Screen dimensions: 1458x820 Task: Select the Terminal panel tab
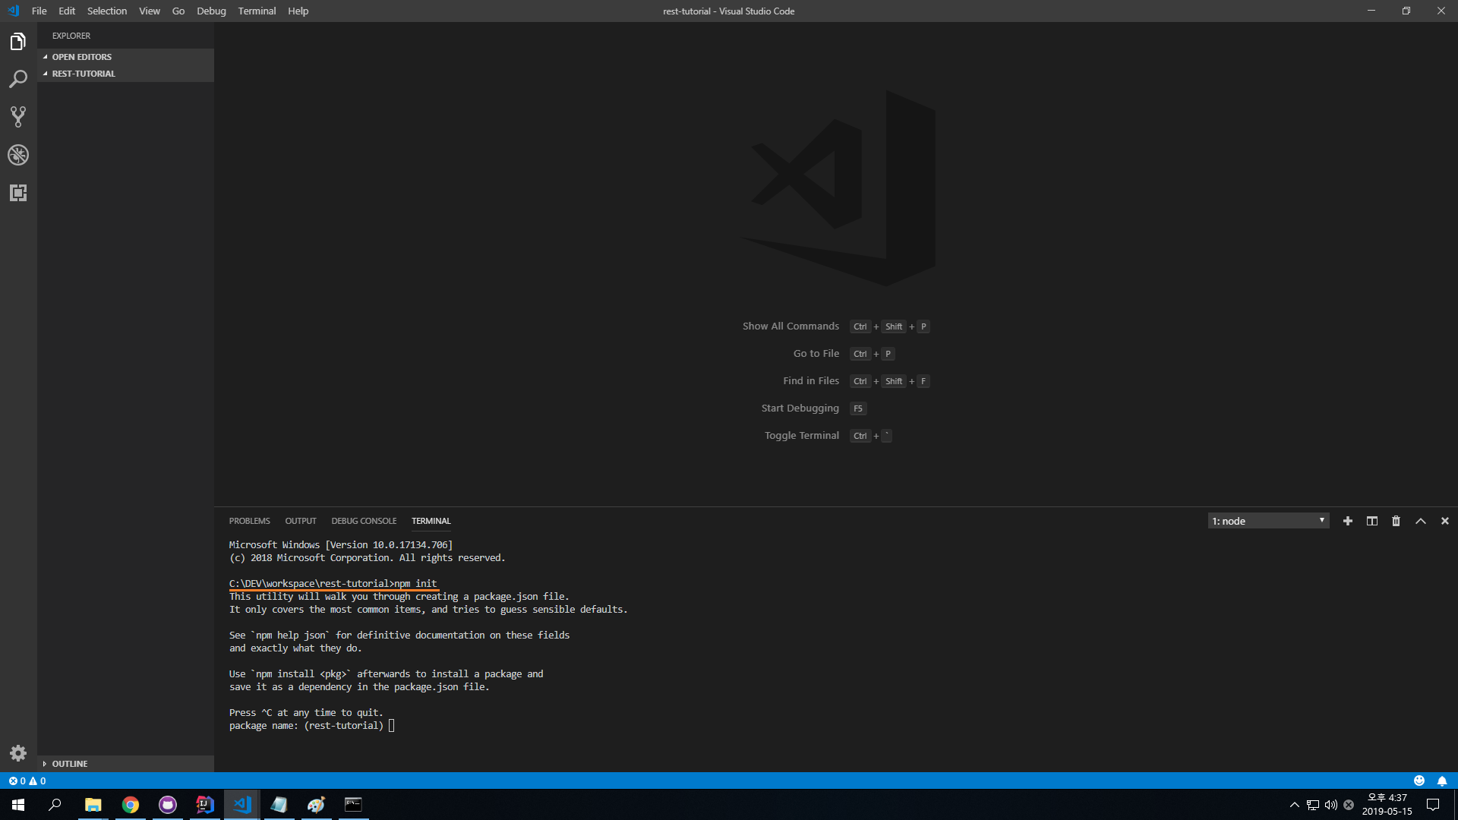(x=431, y=521)
